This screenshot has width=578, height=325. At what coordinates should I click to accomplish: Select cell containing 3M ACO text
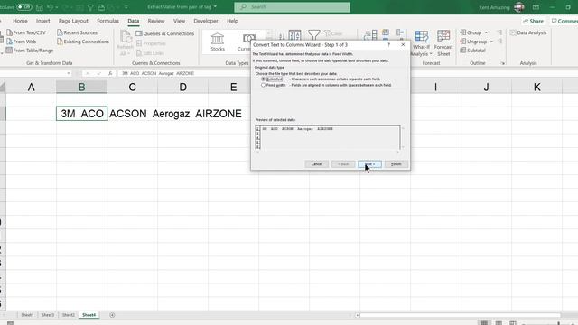82,114
